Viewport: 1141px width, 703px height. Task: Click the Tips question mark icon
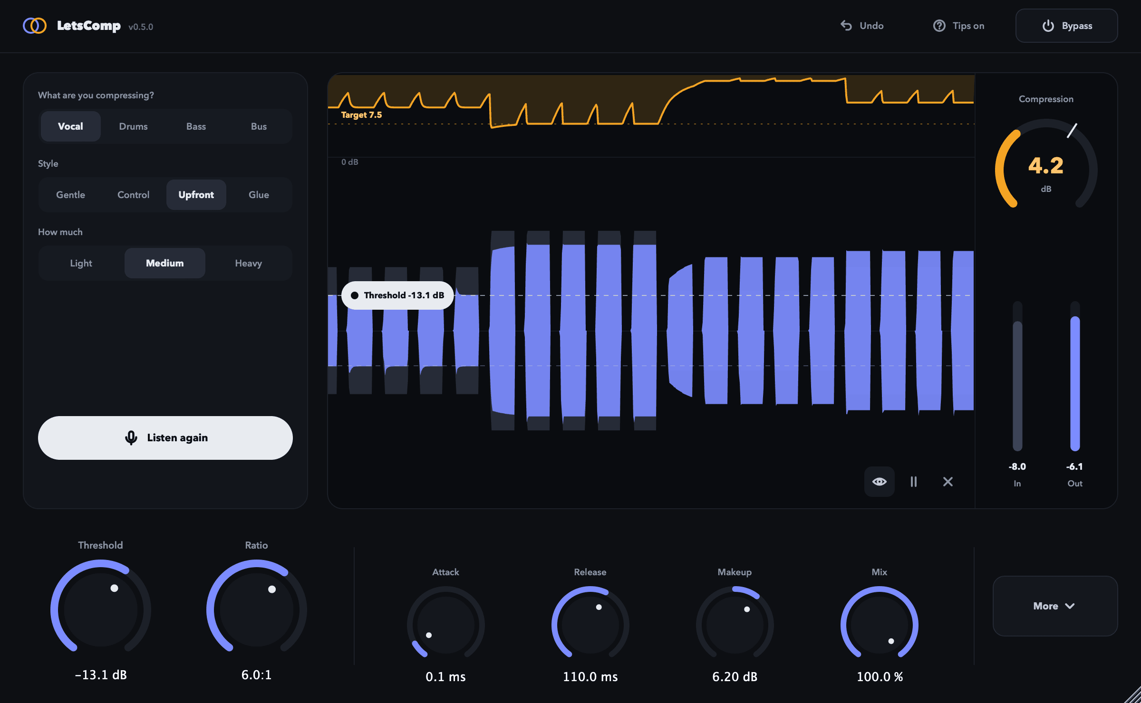[939, 26]
